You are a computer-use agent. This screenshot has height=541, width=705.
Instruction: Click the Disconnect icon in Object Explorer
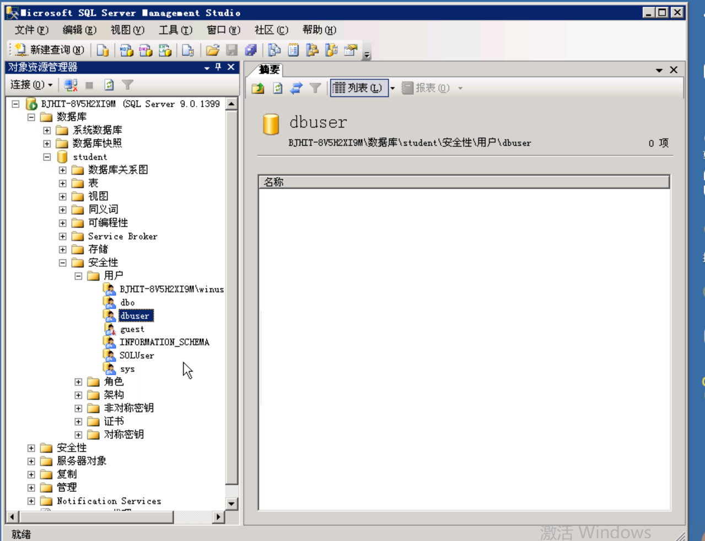71,85
